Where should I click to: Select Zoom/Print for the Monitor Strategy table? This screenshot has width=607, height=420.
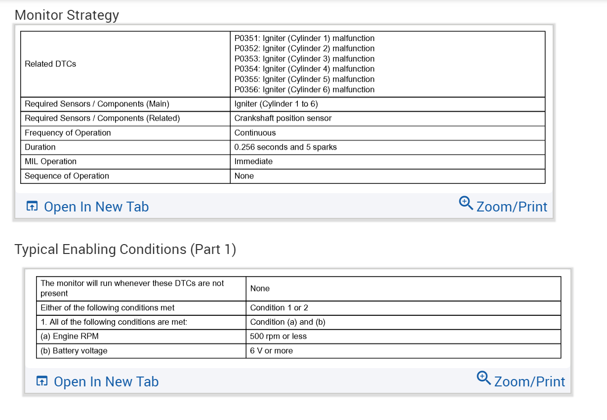(511, 207)
